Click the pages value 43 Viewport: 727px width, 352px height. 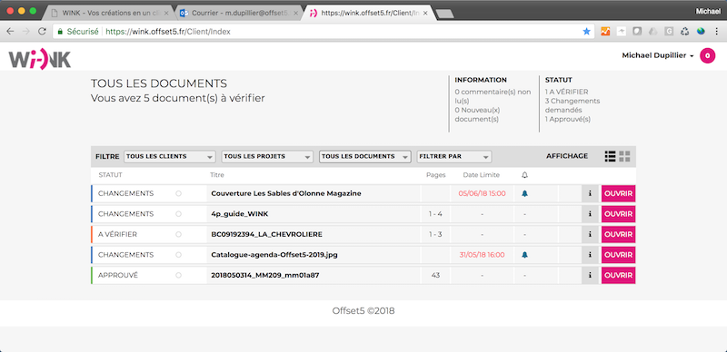point(435,275)
